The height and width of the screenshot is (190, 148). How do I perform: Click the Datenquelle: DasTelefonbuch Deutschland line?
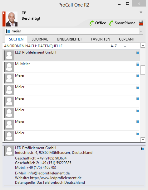click(x=50, y=183)
